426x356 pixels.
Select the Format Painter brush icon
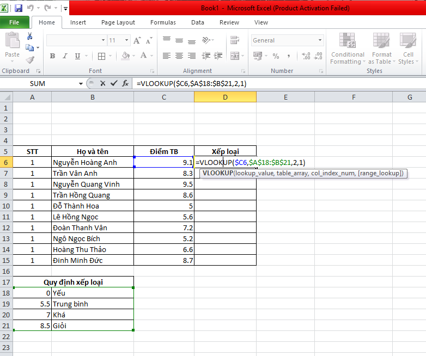pos(30,59)
